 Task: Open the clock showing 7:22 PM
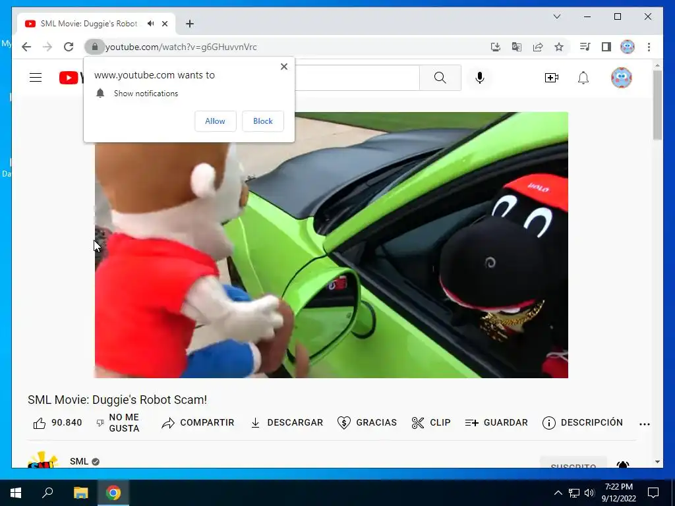[618, 493]
